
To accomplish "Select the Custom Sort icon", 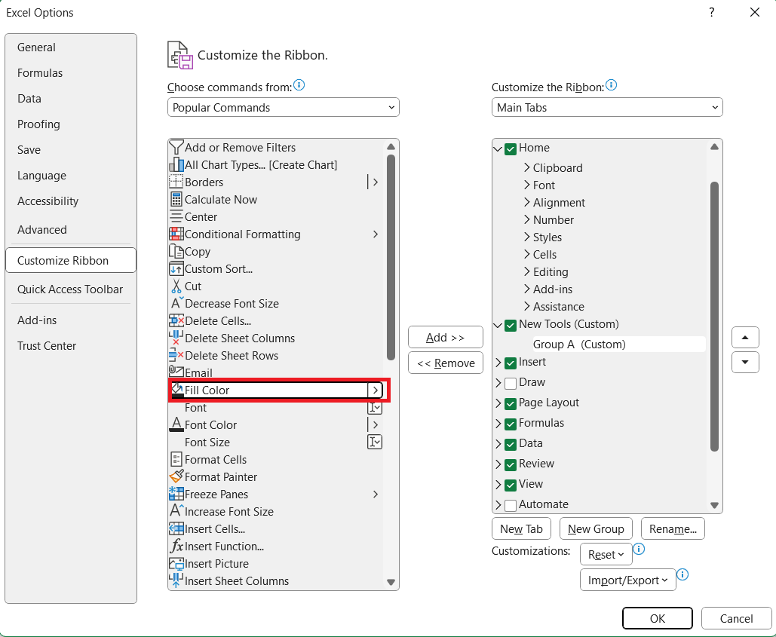I will pyautogui.click(x=176, y=268).
